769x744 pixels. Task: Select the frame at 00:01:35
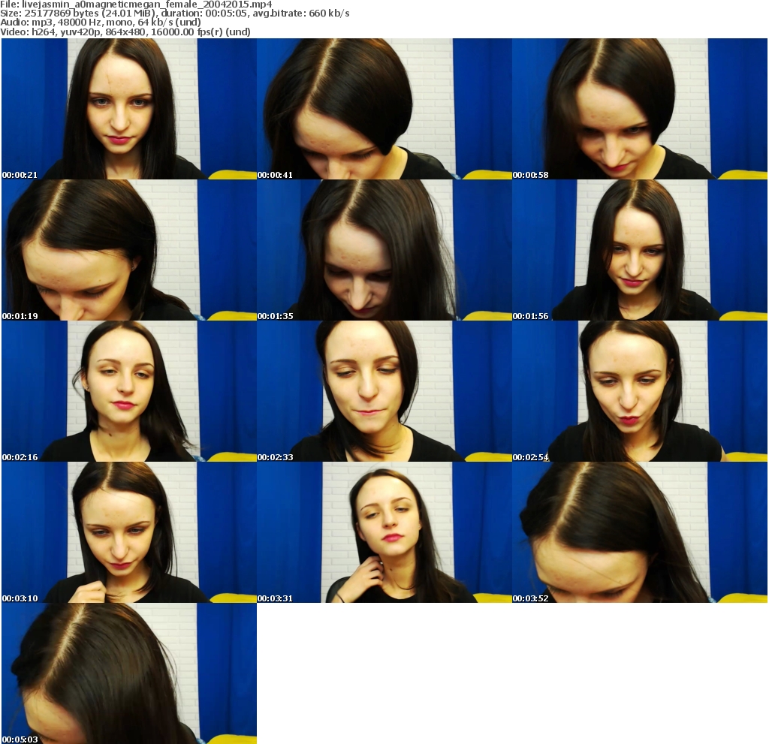(384, 250)
